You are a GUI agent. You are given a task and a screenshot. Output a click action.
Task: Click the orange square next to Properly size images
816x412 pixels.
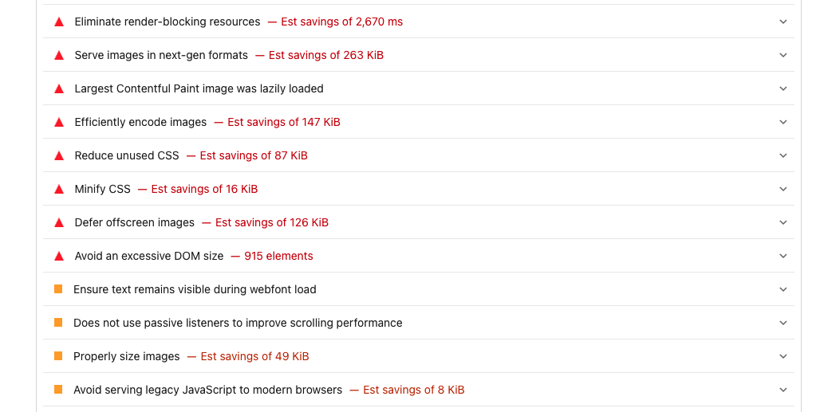(x=58, y=355)
